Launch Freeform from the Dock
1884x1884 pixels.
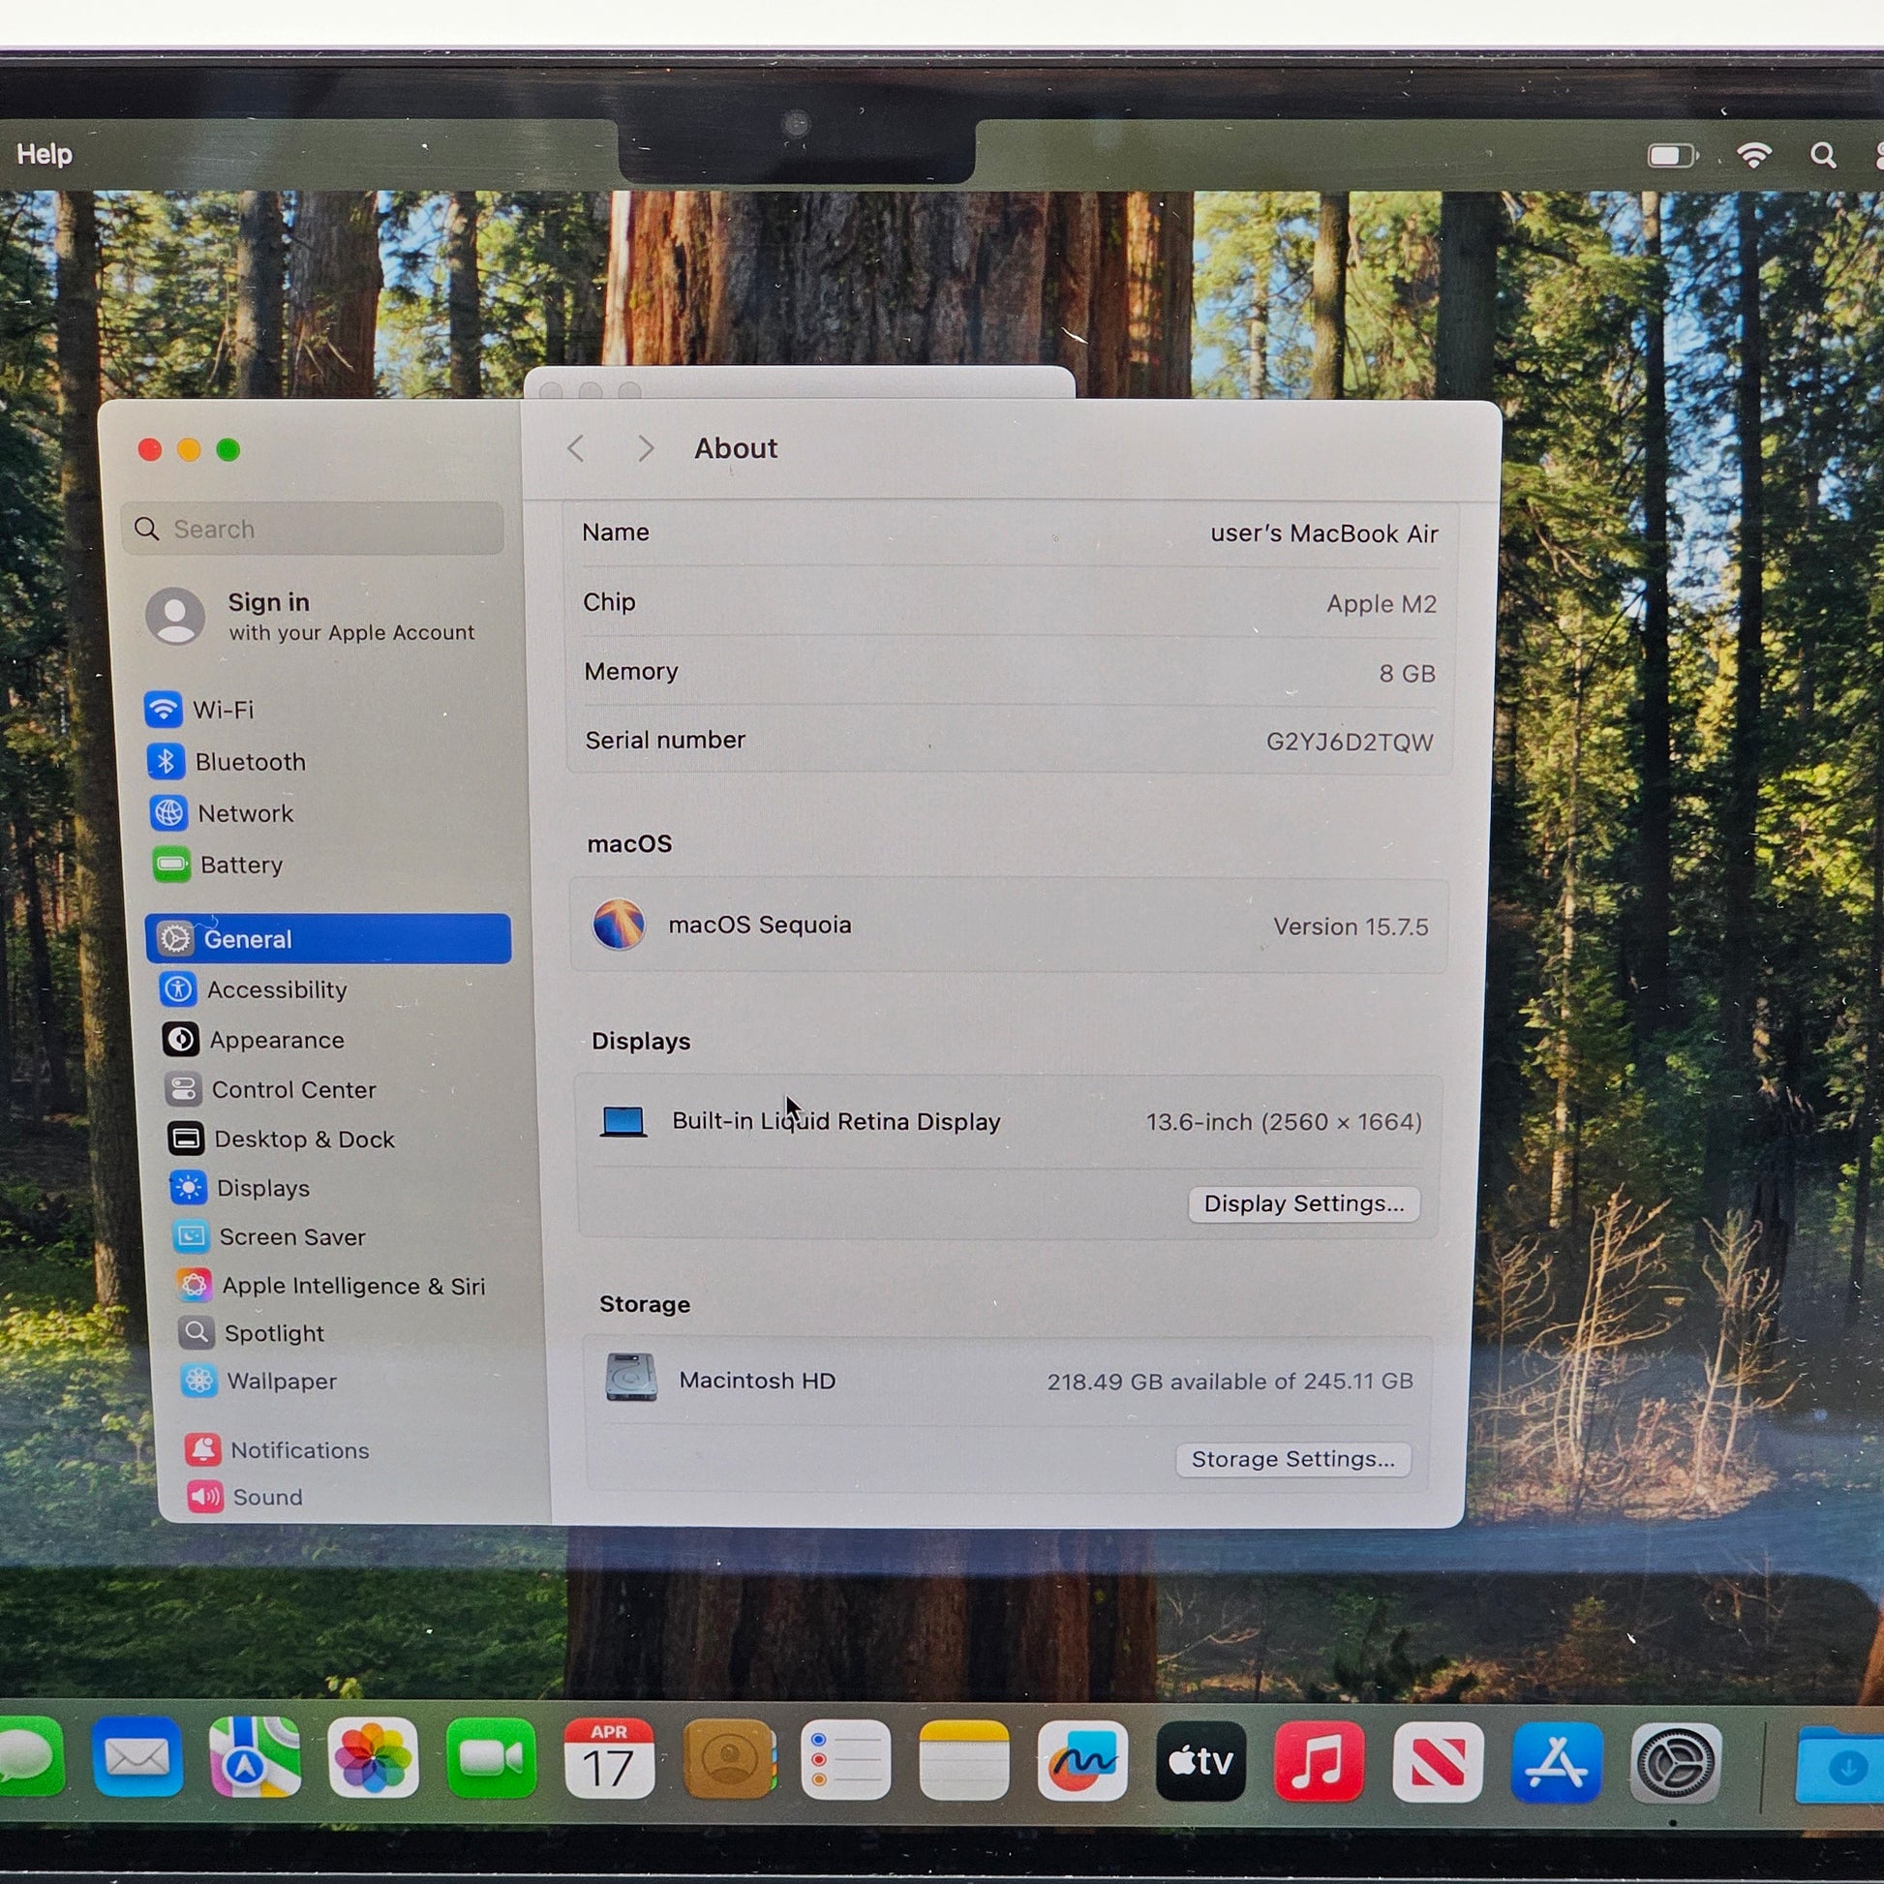pos(1082,1760)
